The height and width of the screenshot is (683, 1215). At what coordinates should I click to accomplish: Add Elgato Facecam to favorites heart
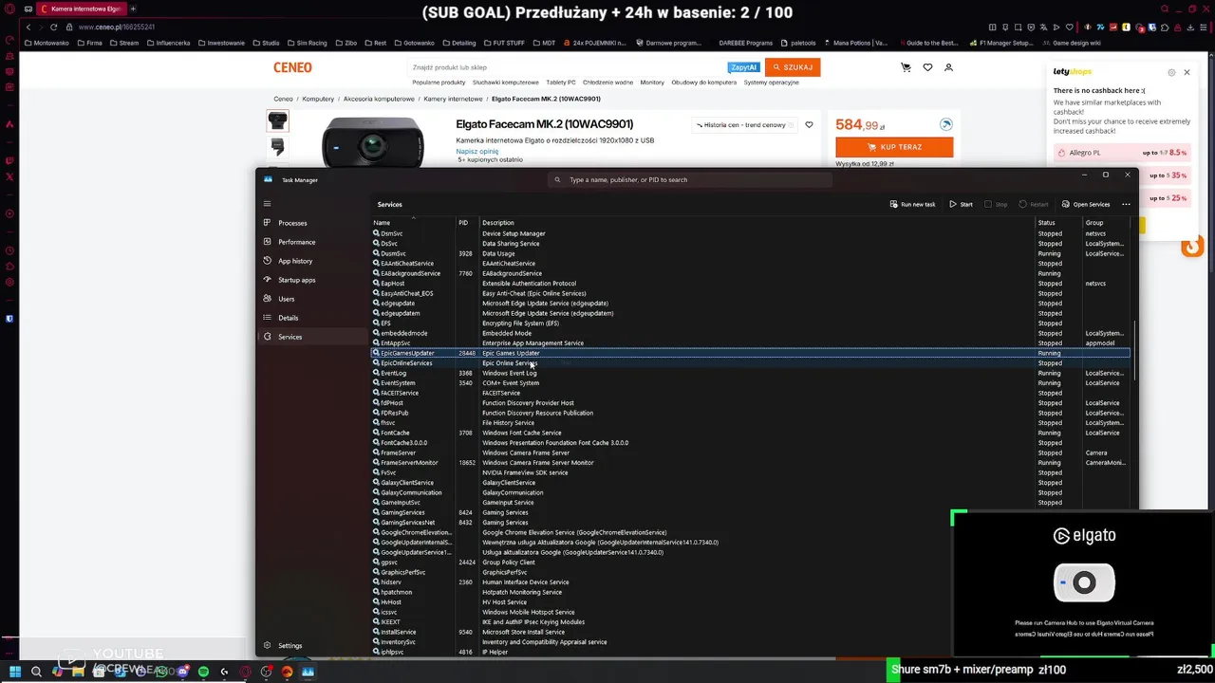click(x=809, y=124)
